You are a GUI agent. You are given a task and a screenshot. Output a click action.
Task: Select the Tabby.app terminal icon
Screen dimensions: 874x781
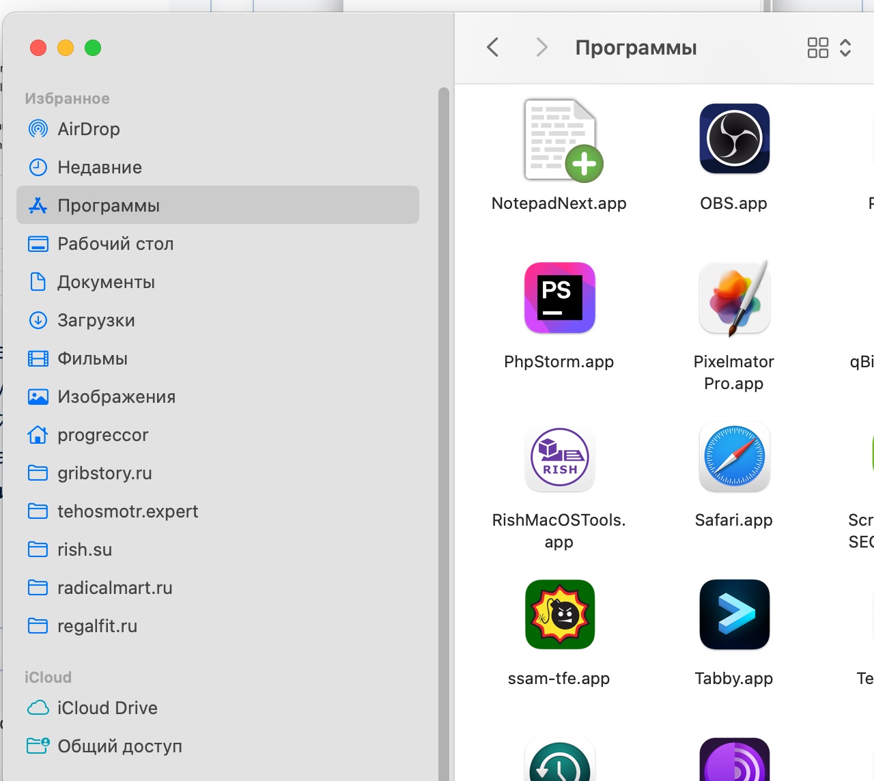(734, 614)
